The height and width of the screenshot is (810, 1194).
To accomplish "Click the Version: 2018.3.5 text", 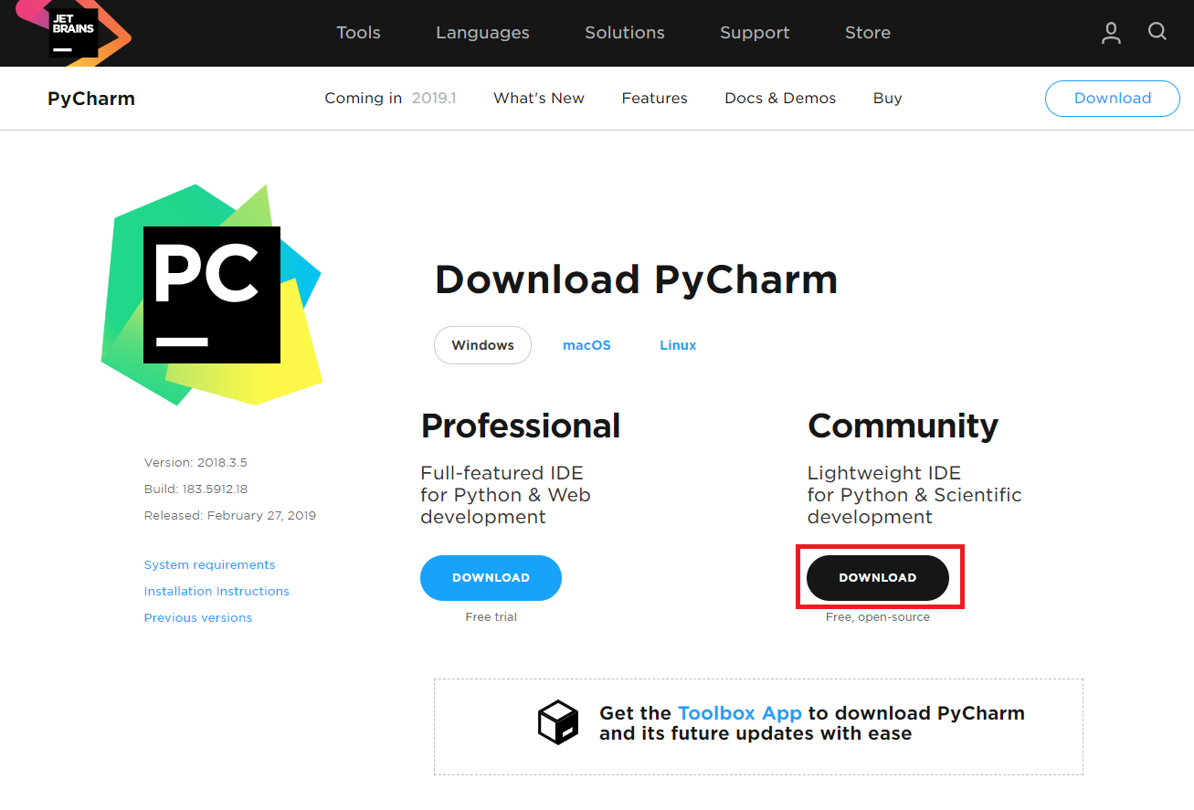I will click(x=195, y=463).
